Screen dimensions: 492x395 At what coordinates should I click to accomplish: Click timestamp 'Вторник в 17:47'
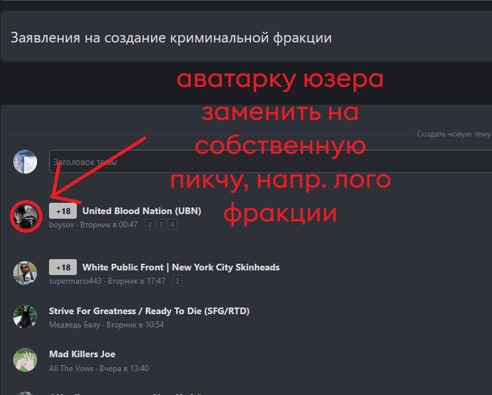136,281
